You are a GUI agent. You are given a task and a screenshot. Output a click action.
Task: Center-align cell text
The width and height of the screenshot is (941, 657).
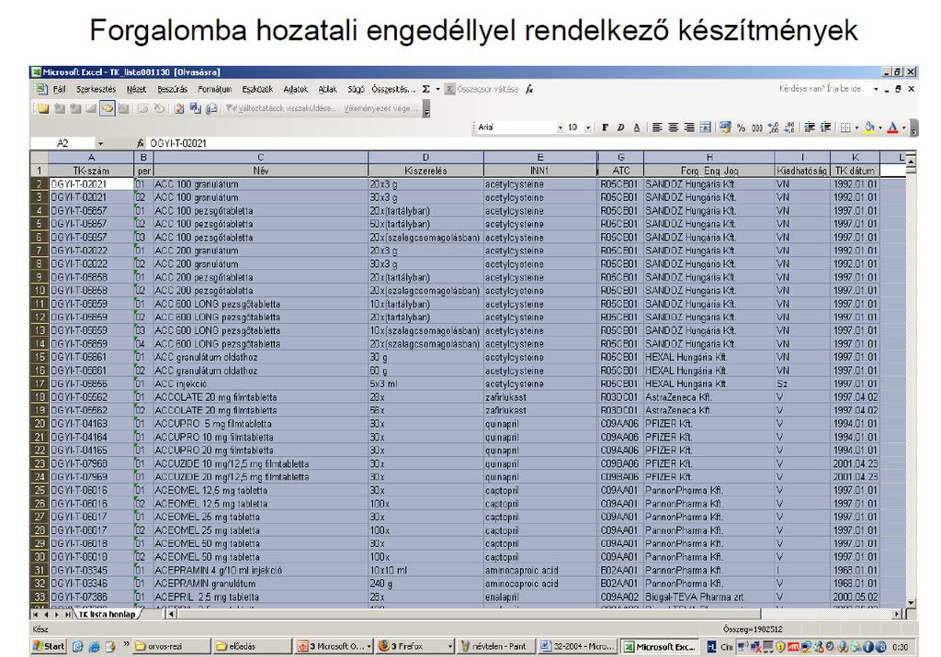pyautogui.click(x=674, y=127)
